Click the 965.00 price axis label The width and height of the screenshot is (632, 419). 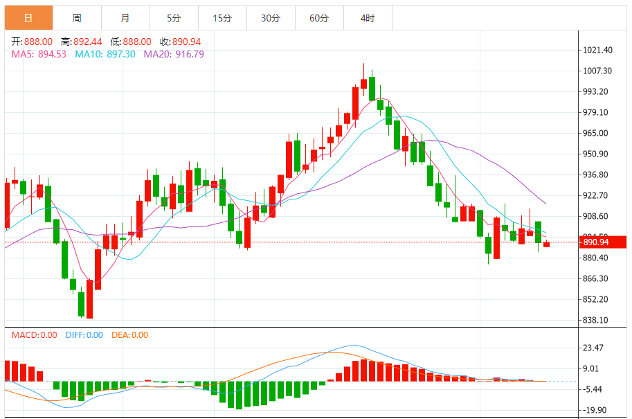click(x=596, y=133)
